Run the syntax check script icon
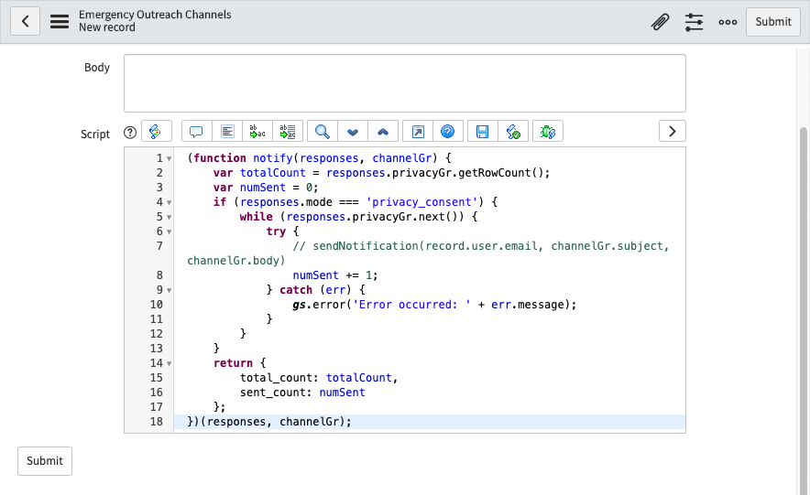The image size is (810, 495). (x=513, y=132)
